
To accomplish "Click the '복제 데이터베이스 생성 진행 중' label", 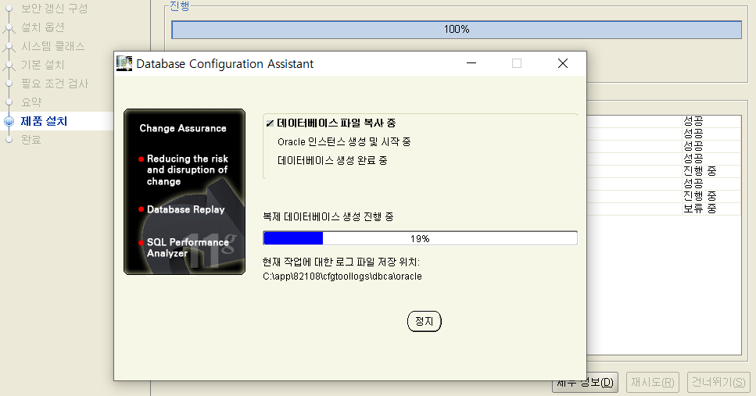I will click(x=328, y=217).
